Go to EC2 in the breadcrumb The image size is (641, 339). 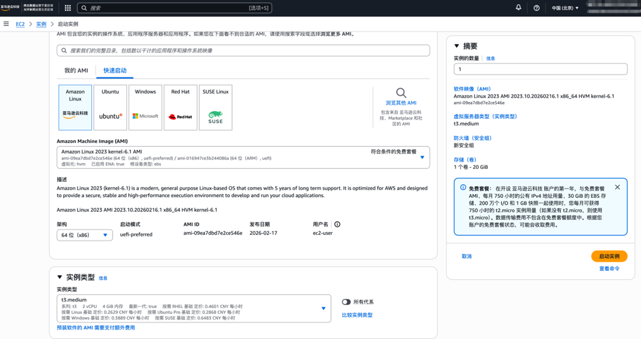20,24
